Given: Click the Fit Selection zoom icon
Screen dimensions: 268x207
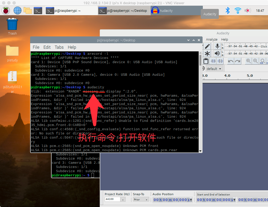Looking at the screenshot, I should click(262, 61).
